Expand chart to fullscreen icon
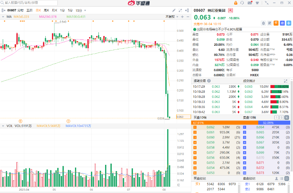This screenshot has width=293, height=193. click(180, 11)
